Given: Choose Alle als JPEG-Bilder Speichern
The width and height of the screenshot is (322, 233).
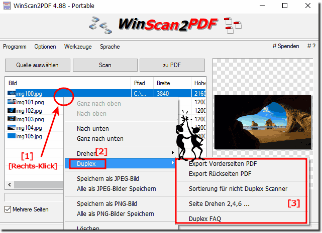Looking at the screenshot, I should click(121, 188).
